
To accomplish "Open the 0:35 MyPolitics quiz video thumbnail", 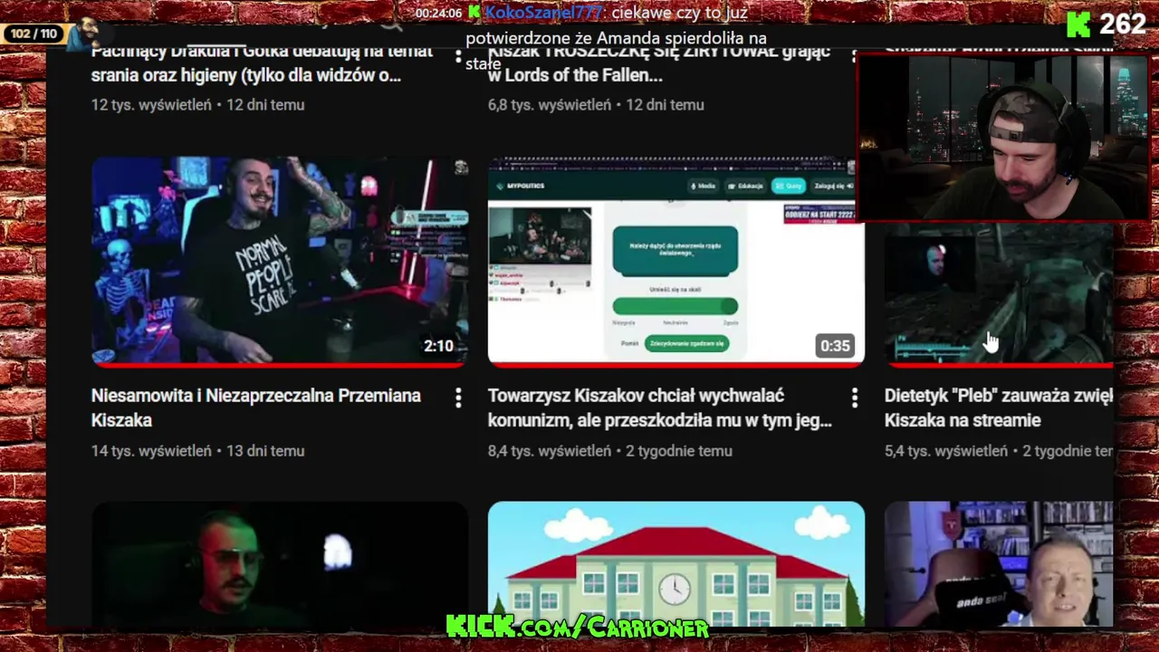I will [x=676, y=262].
